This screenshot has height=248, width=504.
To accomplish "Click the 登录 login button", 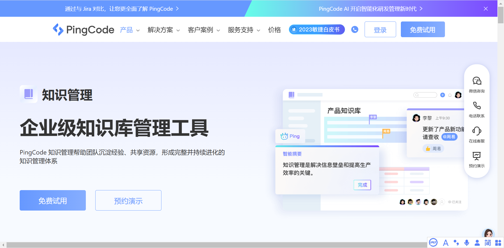I will pyautogui.click(x=380, y=29).
